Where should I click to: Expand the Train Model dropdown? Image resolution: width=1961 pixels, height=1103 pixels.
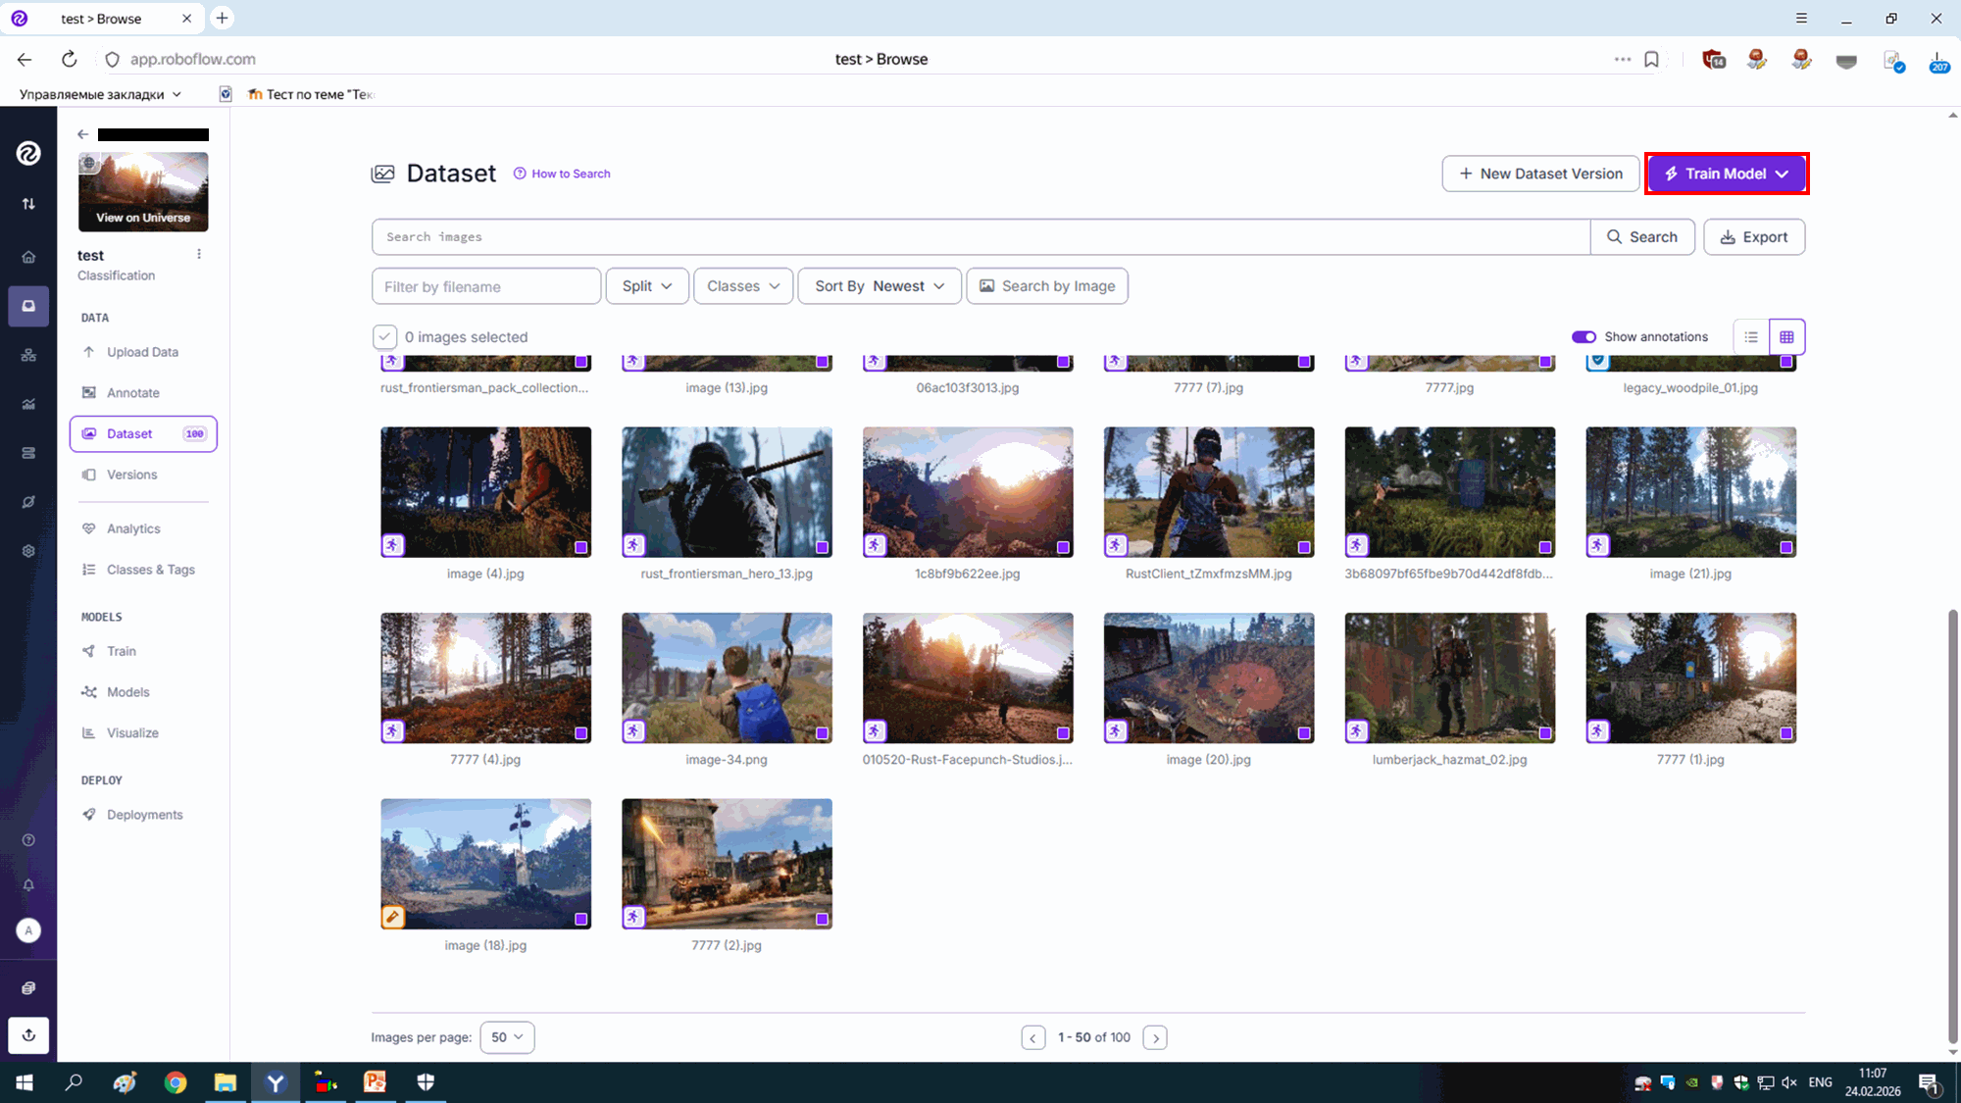(x=1727, y=174)
